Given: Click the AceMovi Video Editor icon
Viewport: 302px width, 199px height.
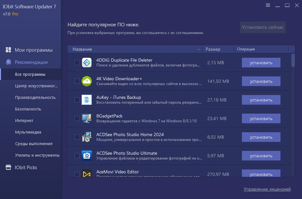Looking at the screenshot, I should 87,173.
